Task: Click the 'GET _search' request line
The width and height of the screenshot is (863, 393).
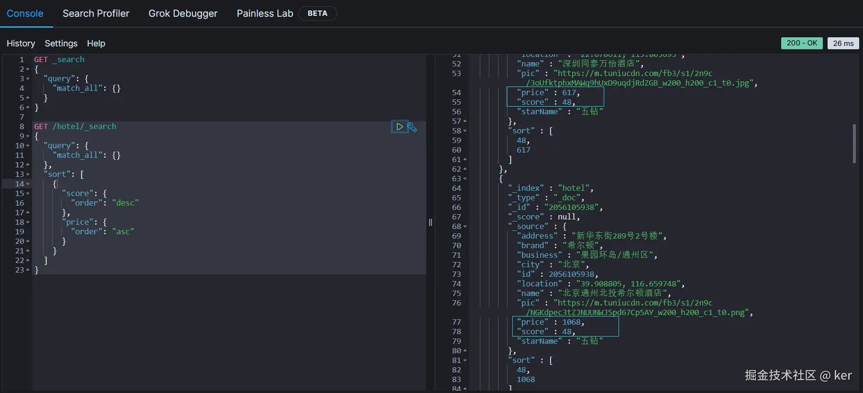Action: point(59,60)
